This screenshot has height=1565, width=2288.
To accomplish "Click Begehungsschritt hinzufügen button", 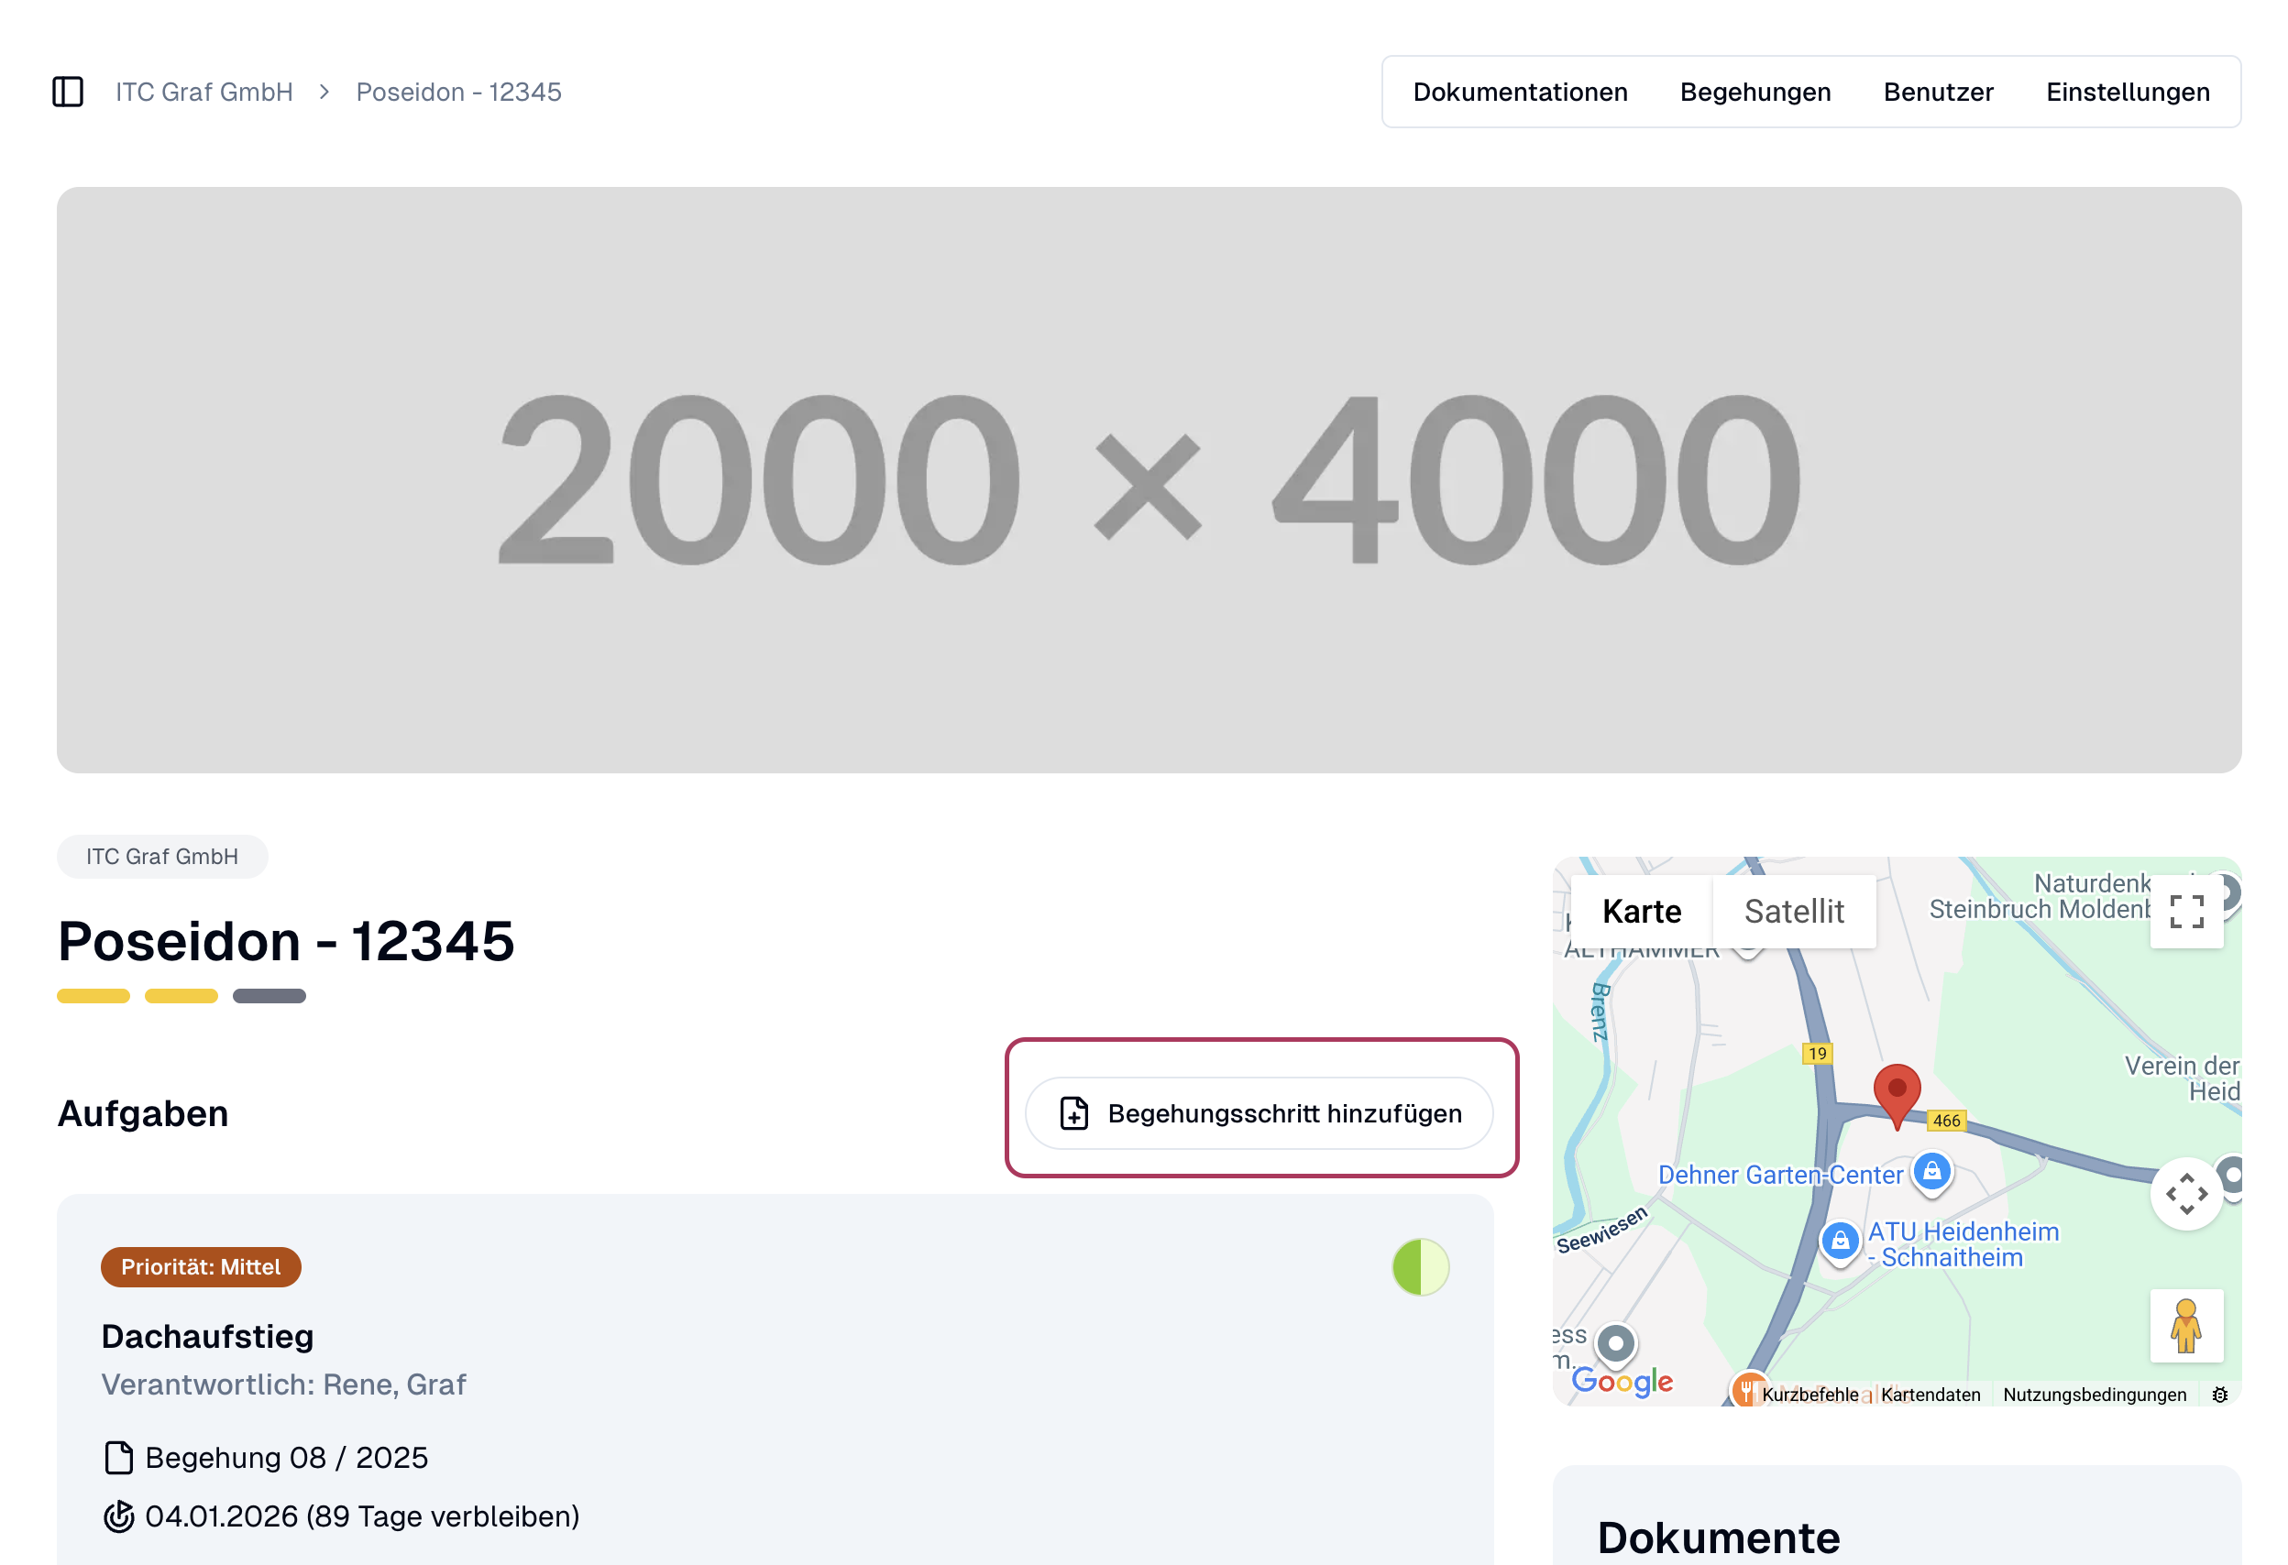I will pos(1259,1113).
